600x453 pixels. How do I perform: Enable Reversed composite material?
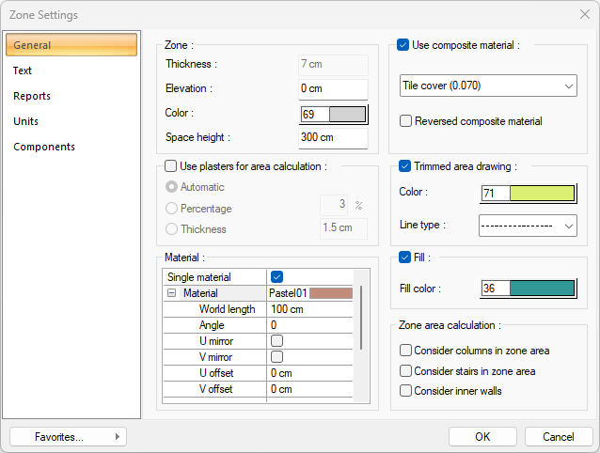406,121
